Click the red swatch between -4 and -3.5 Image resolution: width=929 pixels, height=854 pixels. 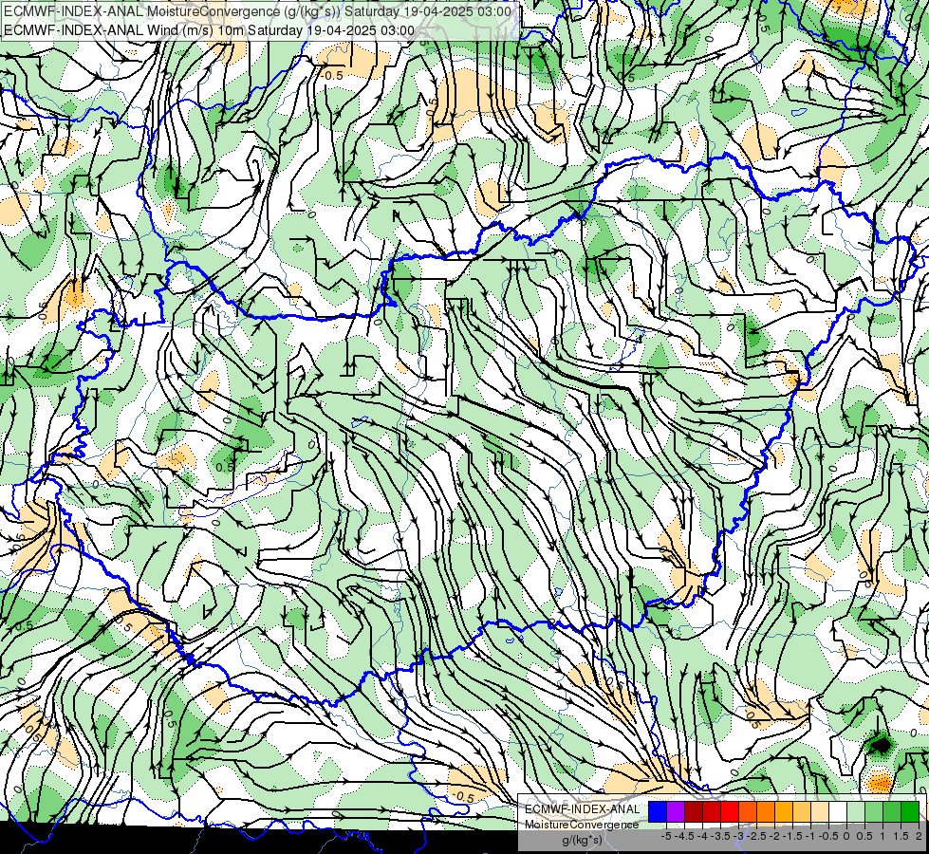(712, 811)
